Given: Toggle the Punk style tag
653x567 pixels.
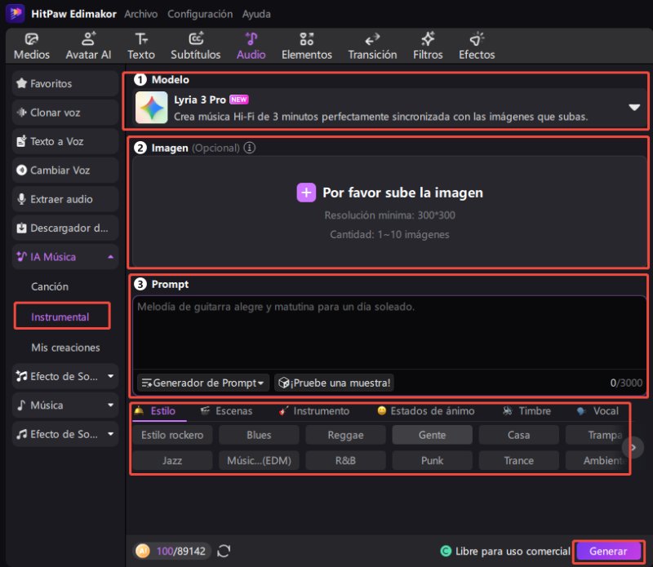Looking at the screenshot, I should pyautogui.click(x=433, y=460).
